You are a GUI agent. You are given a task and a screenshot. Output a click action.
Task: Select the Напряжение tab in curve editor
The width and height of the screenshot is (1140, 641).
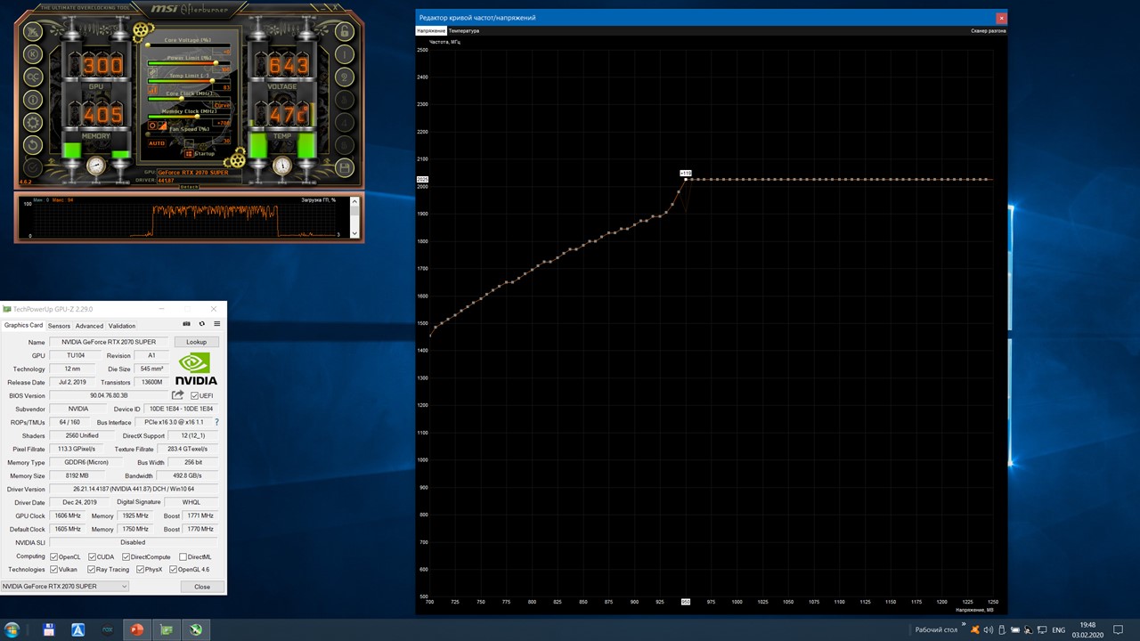point(431,30)
